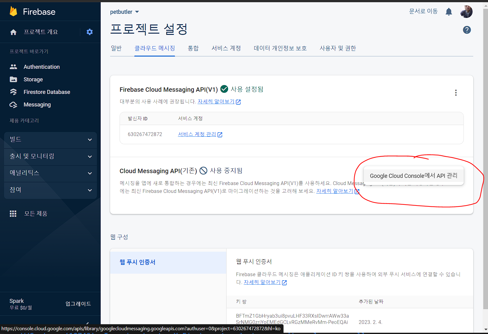Open 모든 제품 in sidebar

(x=36, y=214)
